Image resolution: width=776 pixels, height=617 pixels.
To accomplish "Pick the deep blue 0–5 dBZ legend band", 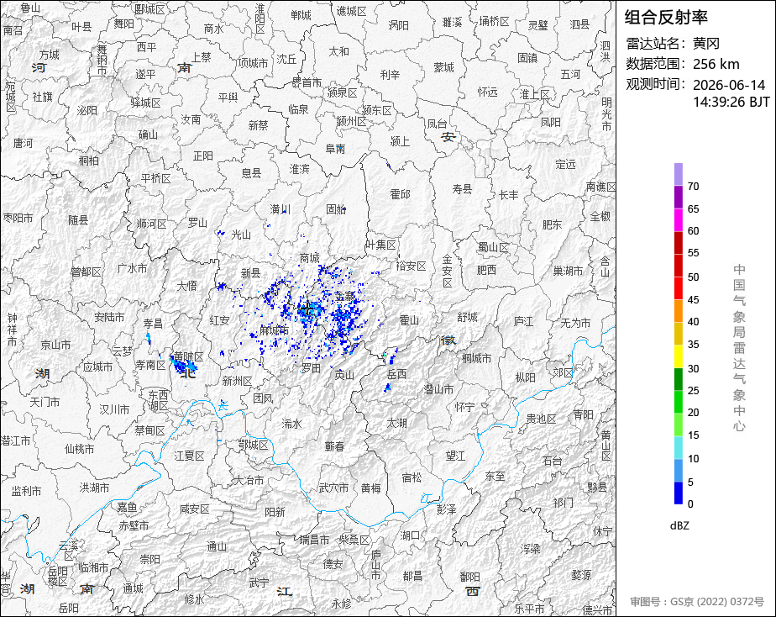I will coord(678,493).
